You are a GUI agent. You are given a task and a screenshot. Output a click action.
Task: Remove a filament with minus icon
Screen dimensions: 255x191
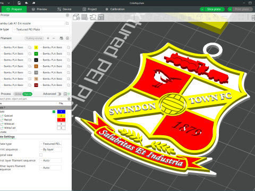click(54, 38)
